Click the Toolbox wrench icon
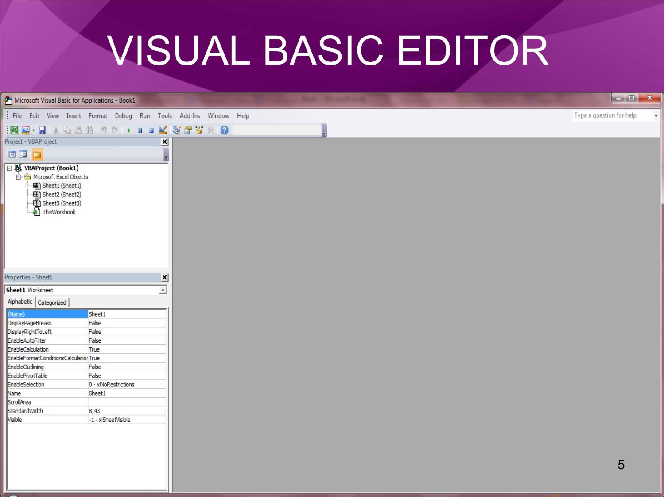The image size is (664, 497). point(211,130)
